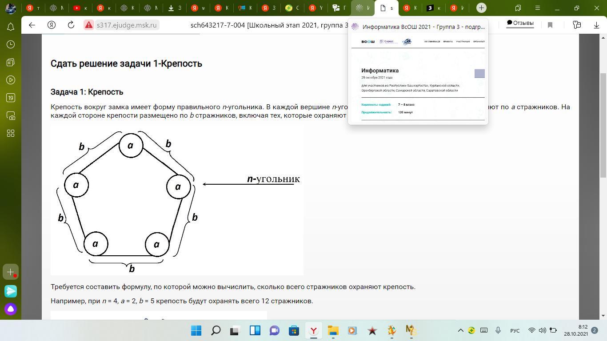
Task: Click the sidebar icon labeled 19
Action: click(11, 98)
